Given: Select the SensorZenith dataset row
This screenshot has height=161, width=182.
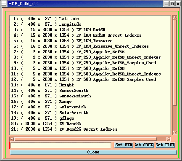Looking at the screenshot, I should [x=90, y=91].
